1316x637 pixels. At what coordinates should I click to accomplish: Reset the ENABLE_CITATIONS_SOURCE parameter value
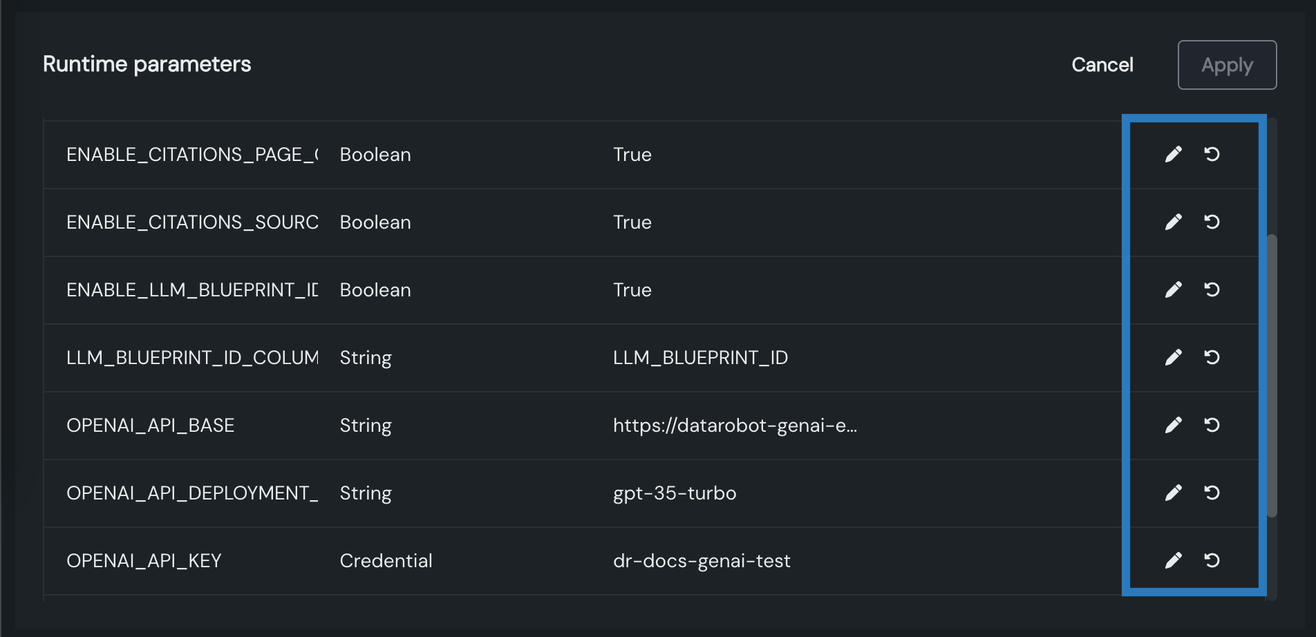pyautogui.click(x=1212, y=222)
